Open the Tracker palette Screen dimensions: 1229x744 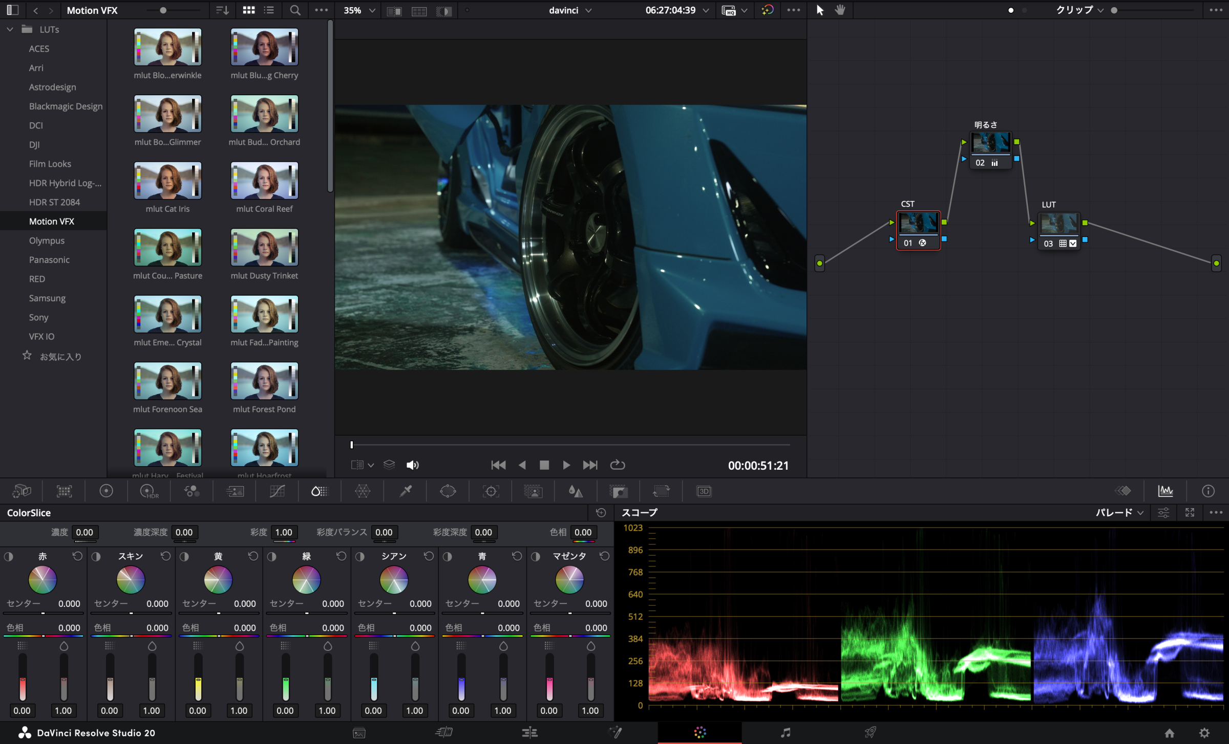491,491
